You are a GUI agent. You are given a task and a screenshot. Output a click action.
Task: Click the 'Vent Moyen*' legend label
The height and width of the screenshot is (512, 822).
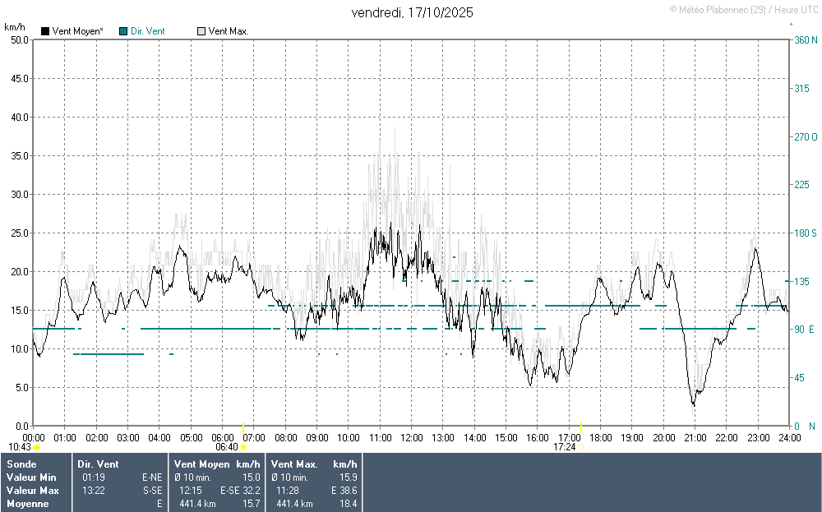(x=77, y=31)
